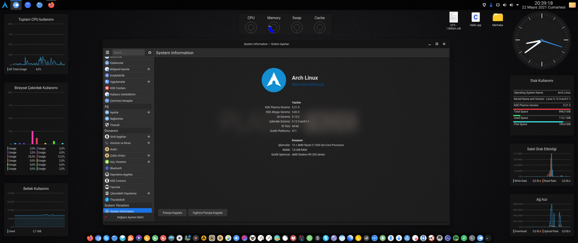Viewport: 578px width, 243px height.
Task: Launch the yellow play-button media player
Action: click(x=147, y=238)
